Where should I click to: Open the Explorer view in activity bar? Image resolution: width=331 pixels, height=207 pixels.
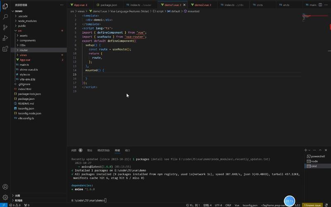pos(5,6)
